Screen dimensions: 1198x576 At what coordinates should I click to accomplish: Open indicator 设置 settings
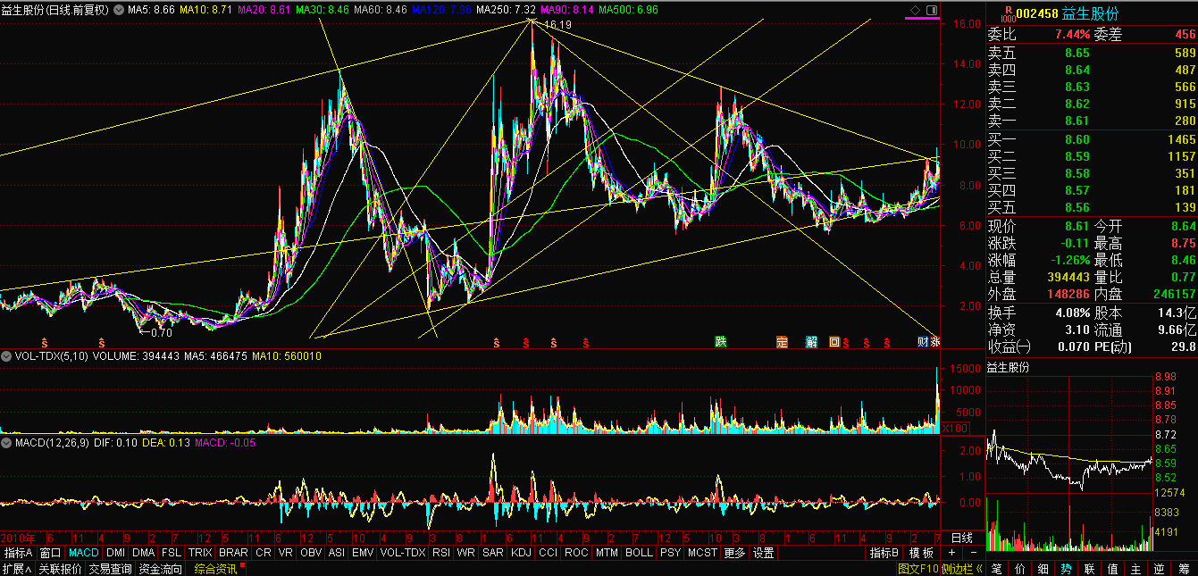763,553
